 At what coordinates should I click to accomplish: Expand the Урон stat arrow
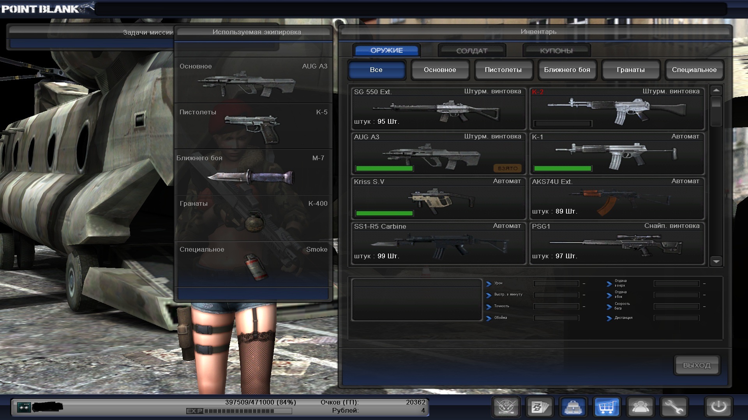(489, 284)
